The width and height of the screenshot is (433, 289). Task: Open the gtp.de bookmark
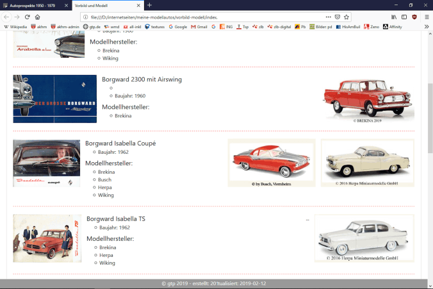tap(92, 27)
